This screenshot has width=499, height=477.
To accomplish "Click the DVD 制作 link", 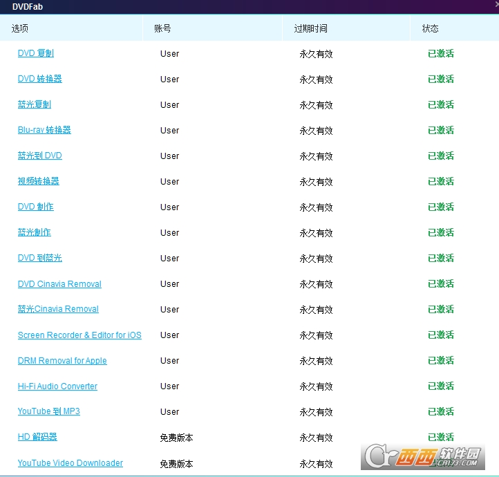I will coord(36,207).
